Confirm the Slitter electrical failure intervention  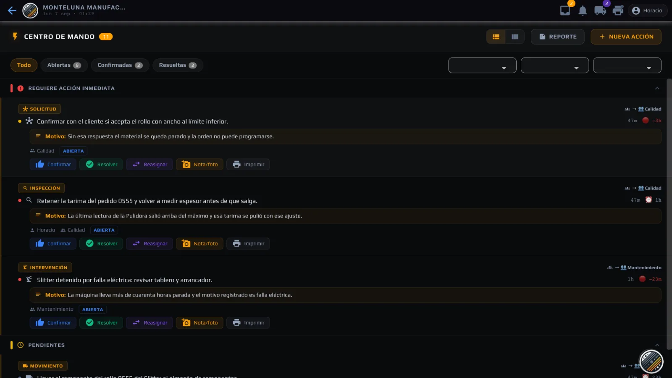click(53, 323)
